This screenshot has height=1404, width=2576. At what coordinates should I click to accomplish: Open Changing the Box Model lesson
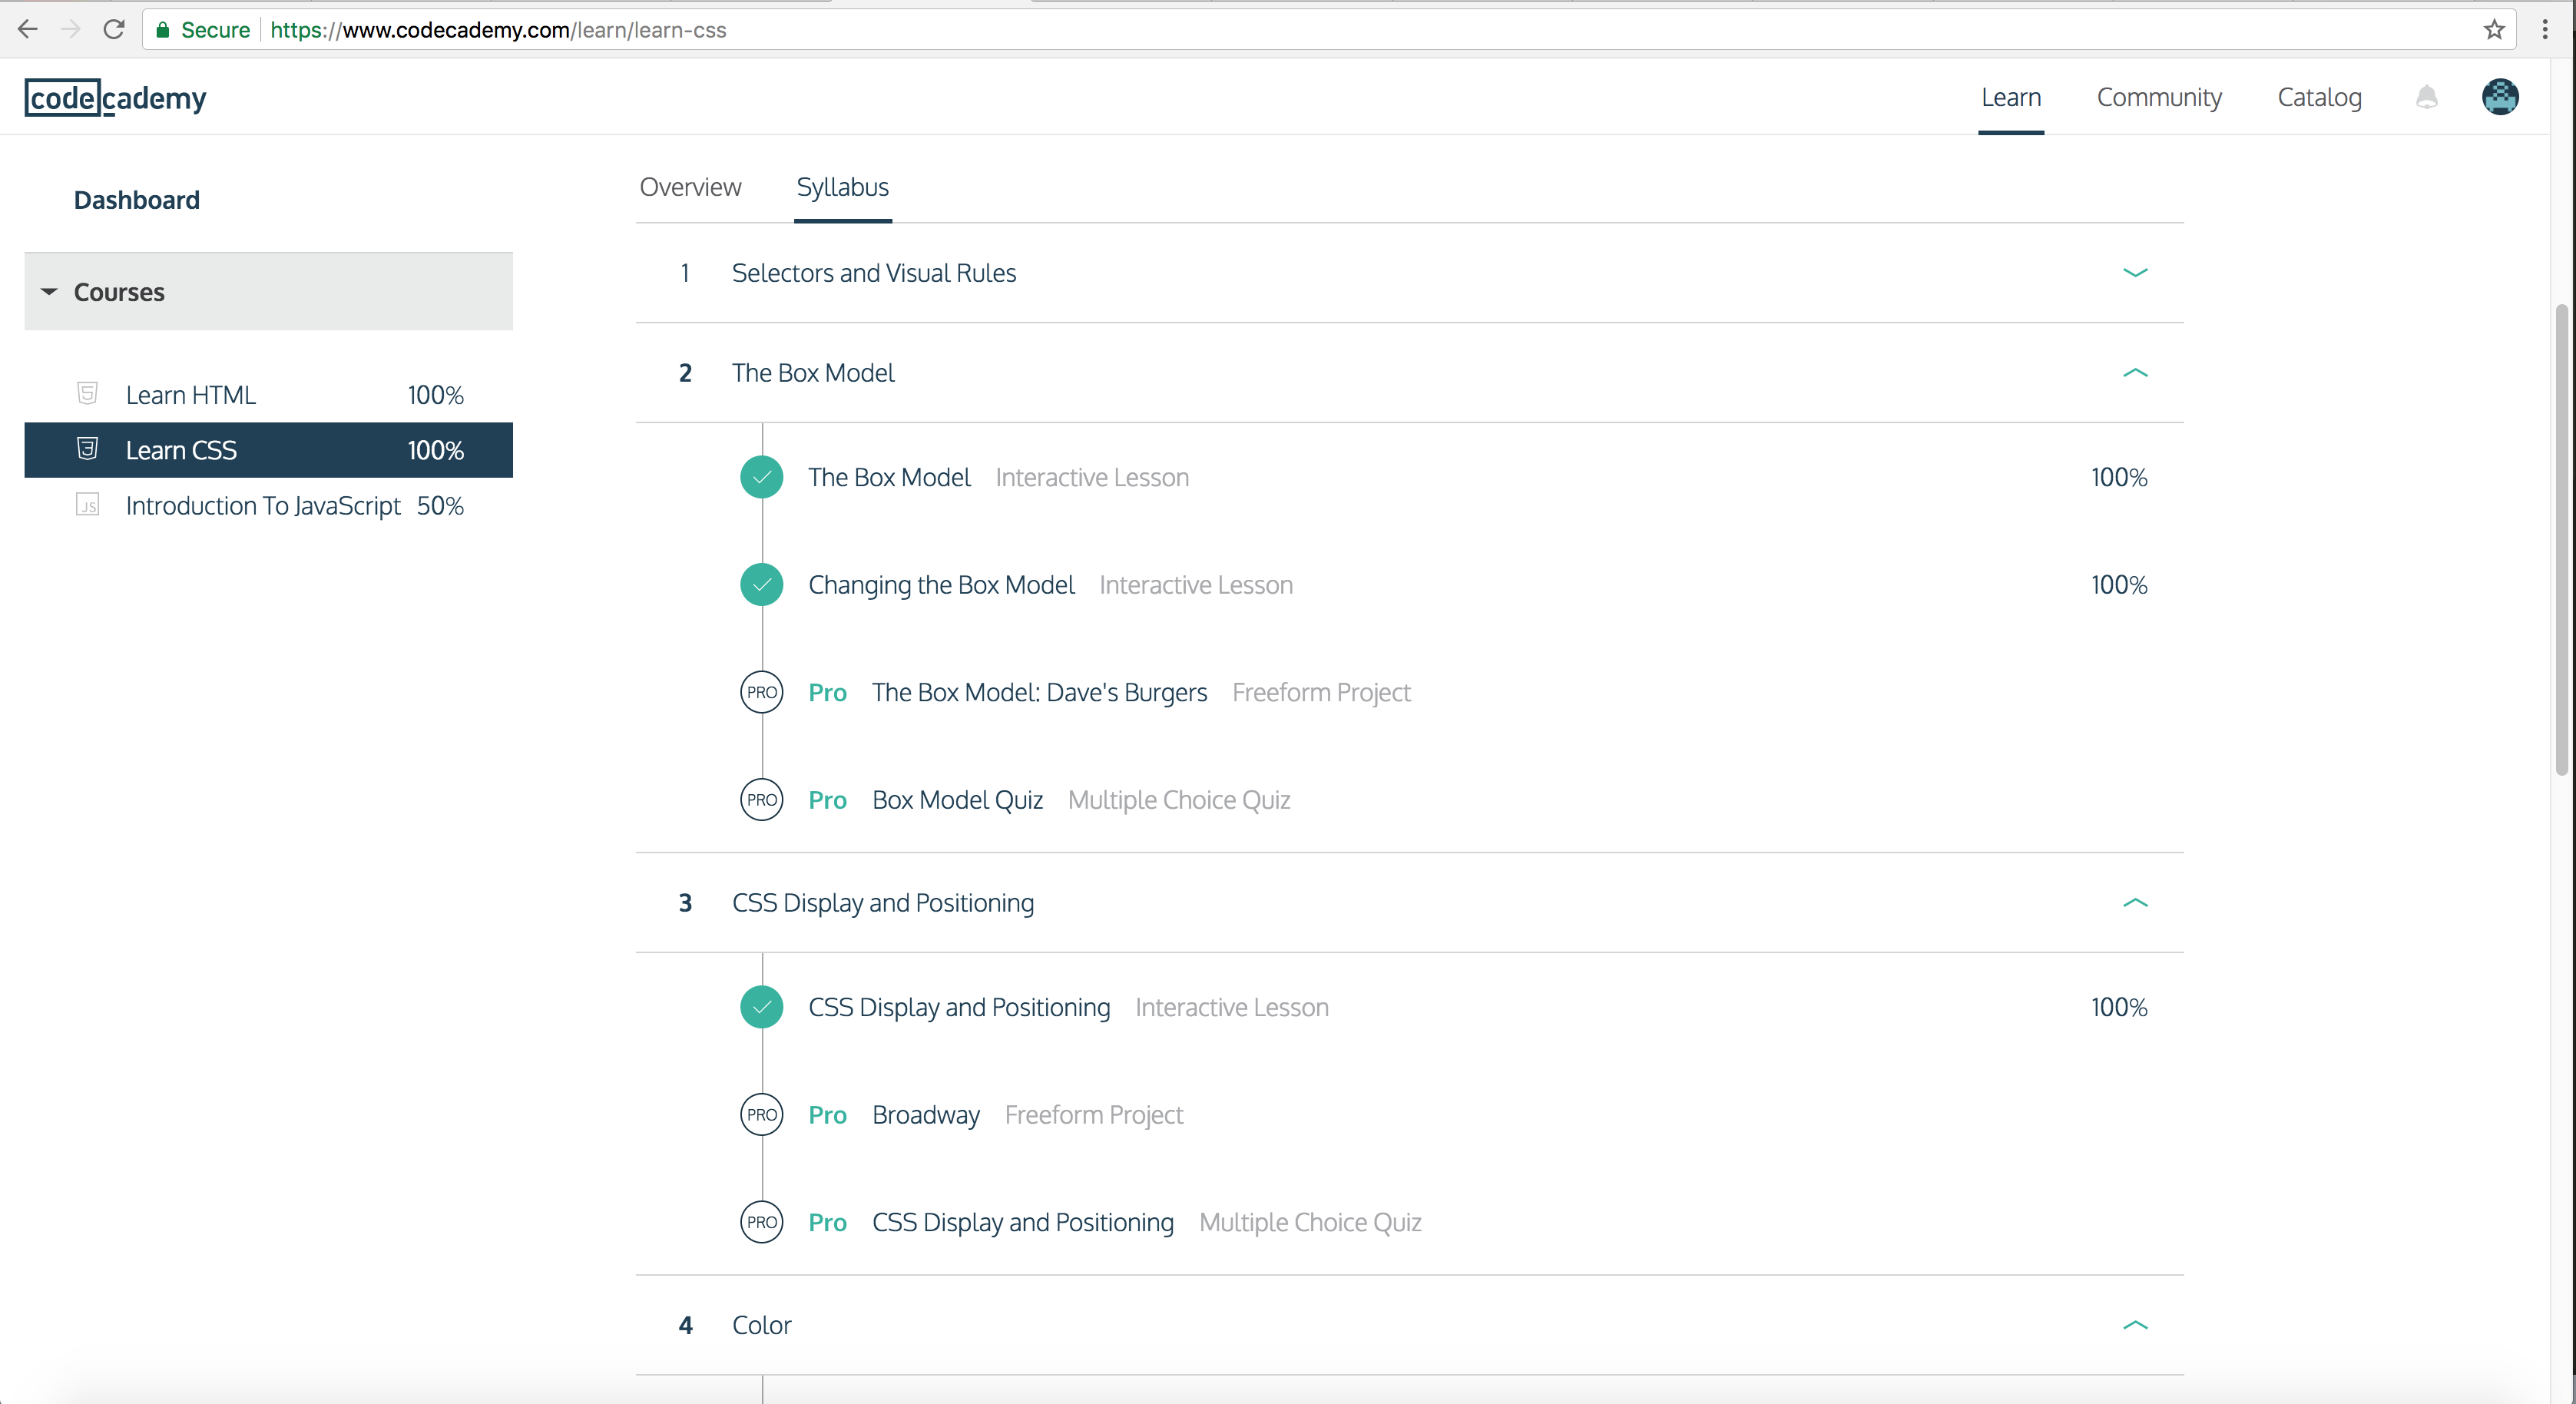(941, 585)
